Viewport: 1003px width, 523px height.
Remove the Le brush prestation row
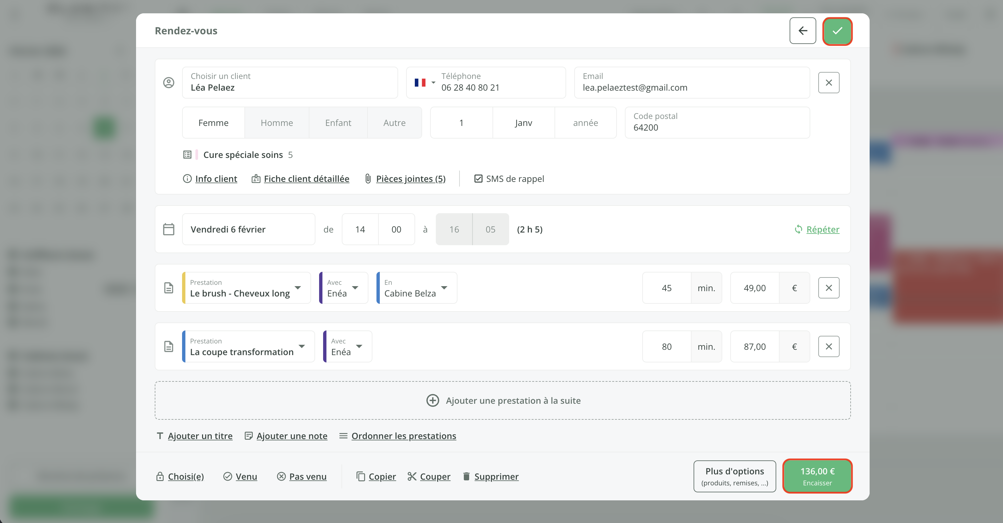[x=829, y=288]
